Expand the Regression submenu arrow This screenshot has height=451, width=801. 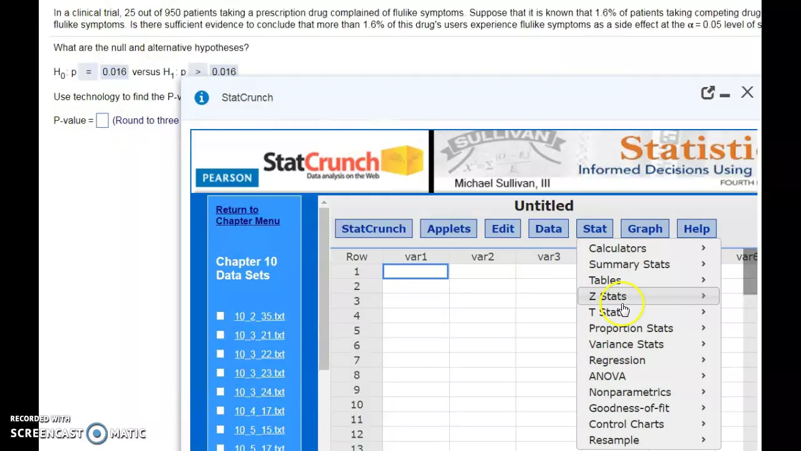click(x=703, y=360)
